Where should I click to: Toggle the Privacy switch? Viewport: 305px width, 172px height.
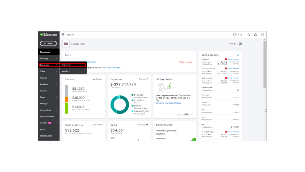[x=239, y=44]
